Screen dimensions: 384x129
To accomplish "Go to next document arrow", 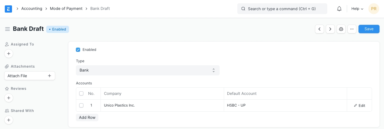I will (x=330, y=29).
